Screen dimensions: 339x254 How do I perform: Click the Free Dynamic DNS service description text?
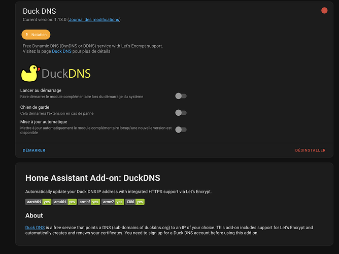(x=93, y=46)
